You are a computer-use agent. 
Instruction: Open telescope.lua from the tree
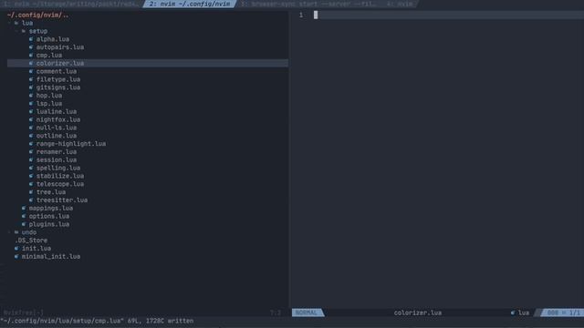tap(60, 184)
